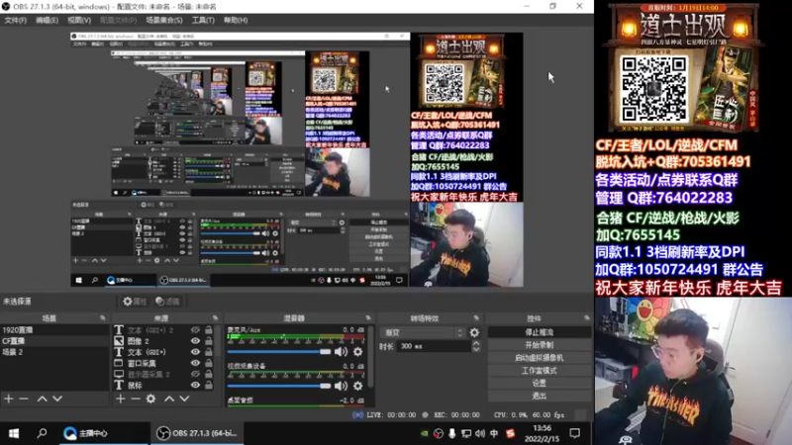Open the 场景集合(S) menu
Viewport: 792px width, 445px height.
click(x=163, y=20)
